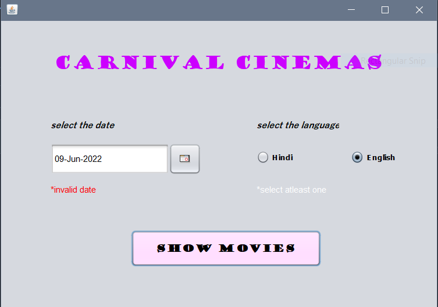Viewport: 438px width, 307px height.
Task: Click the '*select atleast one' hint text
Action: 291,190
